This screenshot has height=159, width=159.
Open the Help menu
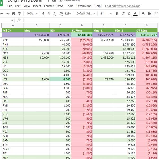coord(98,6)
